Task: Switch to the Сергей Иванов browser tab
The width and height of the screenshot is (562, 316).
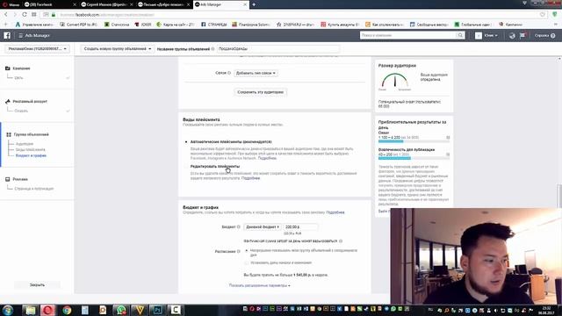Action: tap(107, 4)
